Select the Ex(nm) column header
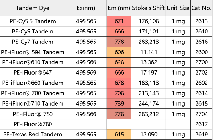Viewport: 213px width, 140px height. (x=86, y=8)
